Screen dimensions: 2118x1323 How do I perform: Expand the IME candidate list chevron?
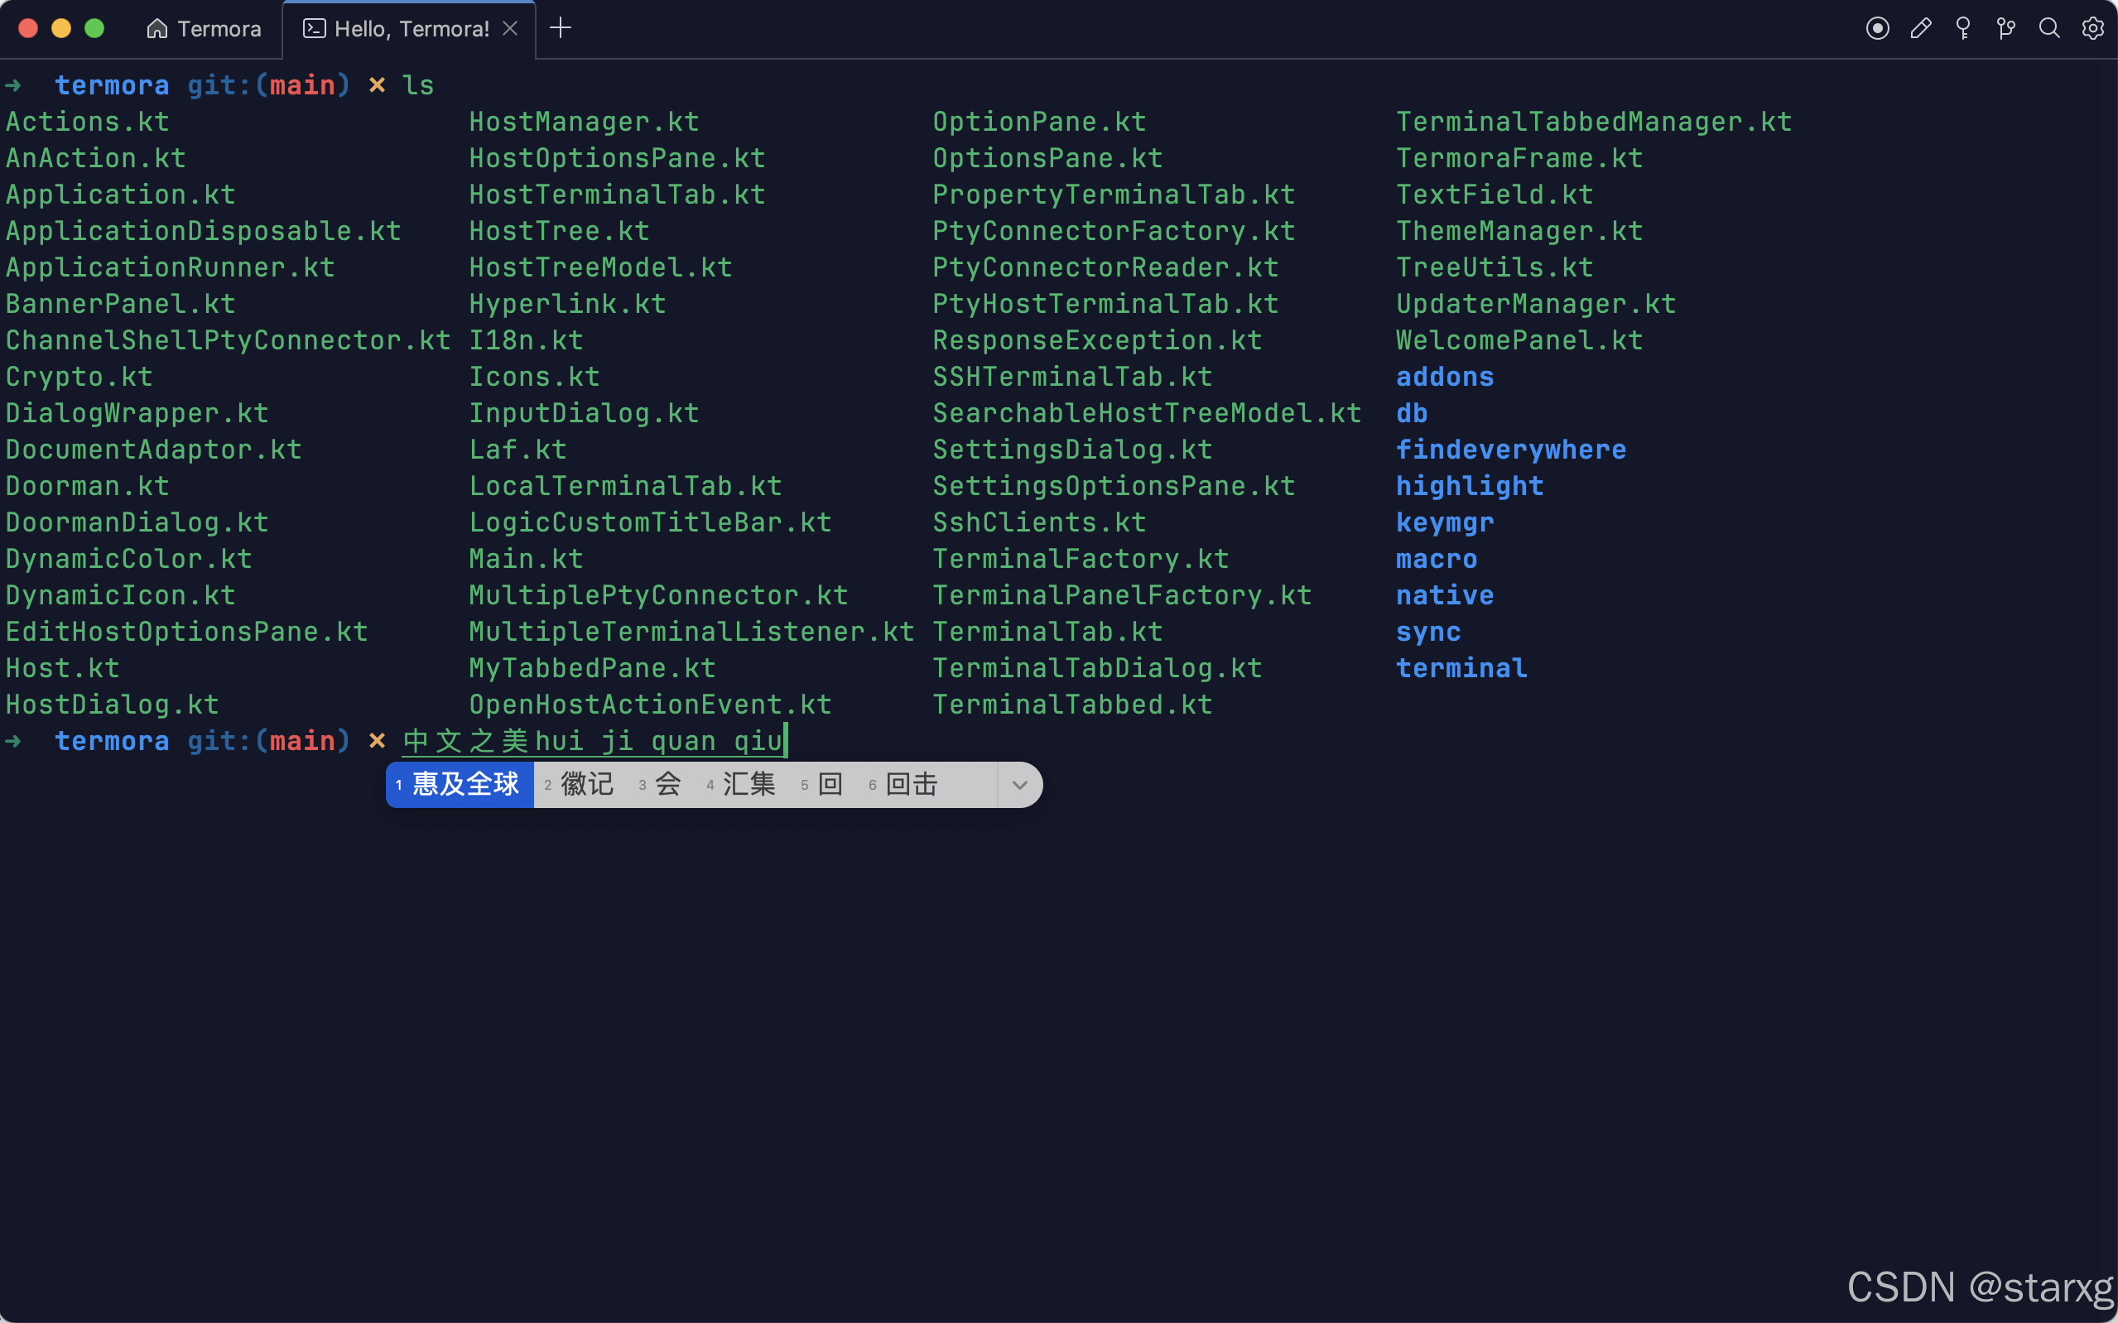point(1019,785)
